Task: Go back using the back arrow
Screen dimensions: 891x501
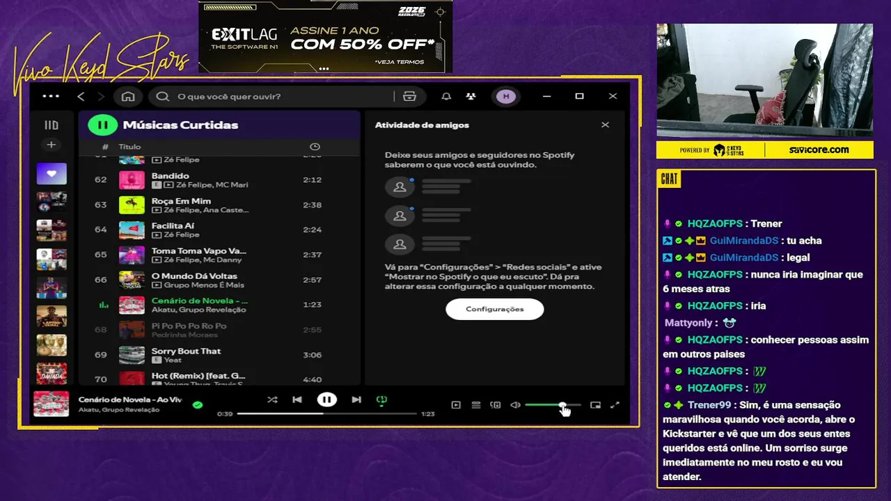Action: tap(81, 96)
